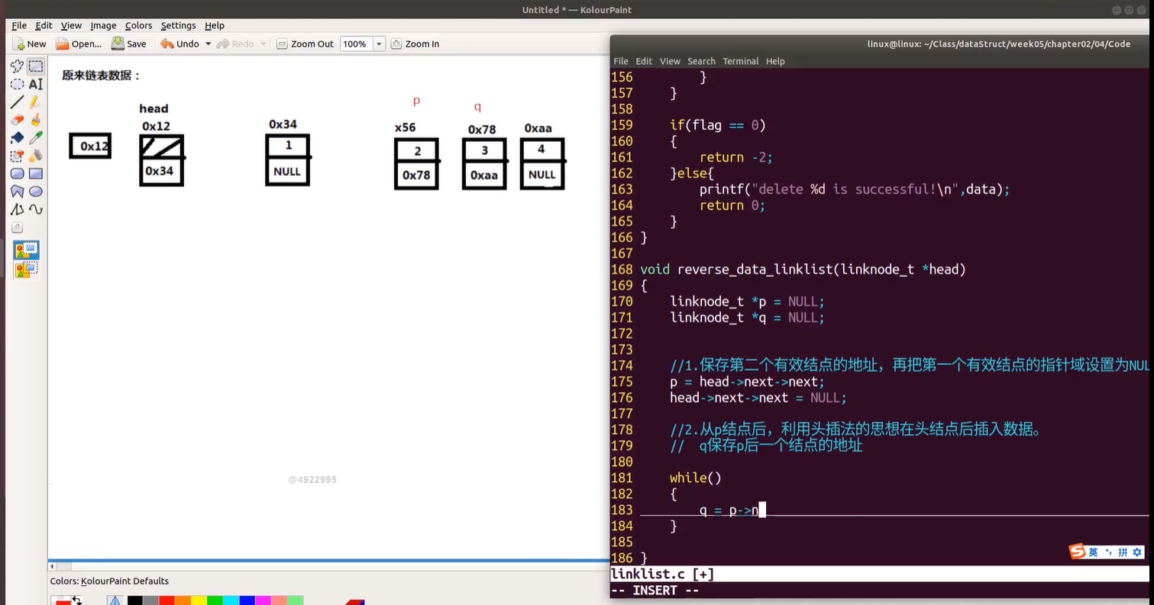Choose the Eraser tool
The height and width of the screenshot is (605, 1154).
[17, 120]
